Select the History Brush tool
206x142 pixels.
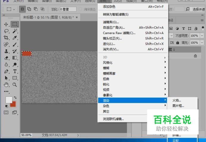pos(15,51)
